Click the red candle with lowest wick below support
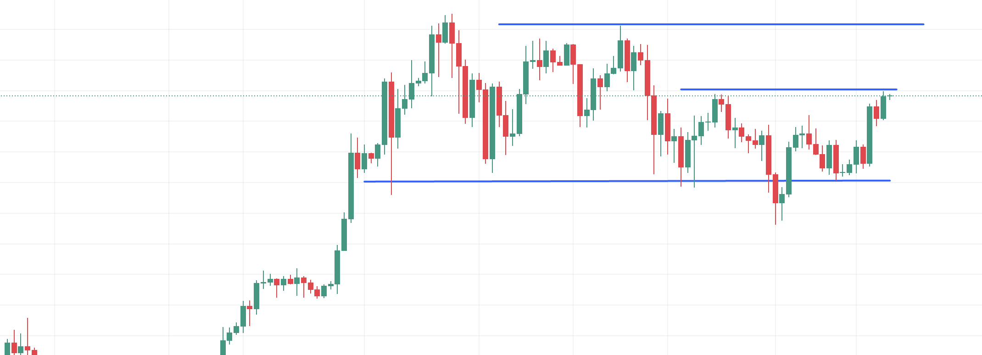 click(x=776, y=188)
